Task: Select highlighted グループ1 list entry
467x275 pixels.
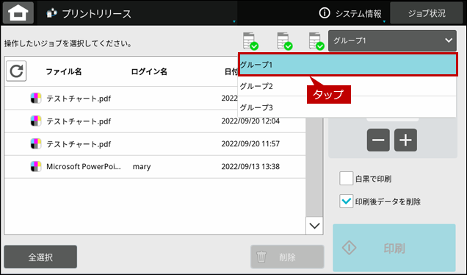Action: coord(347,65)
